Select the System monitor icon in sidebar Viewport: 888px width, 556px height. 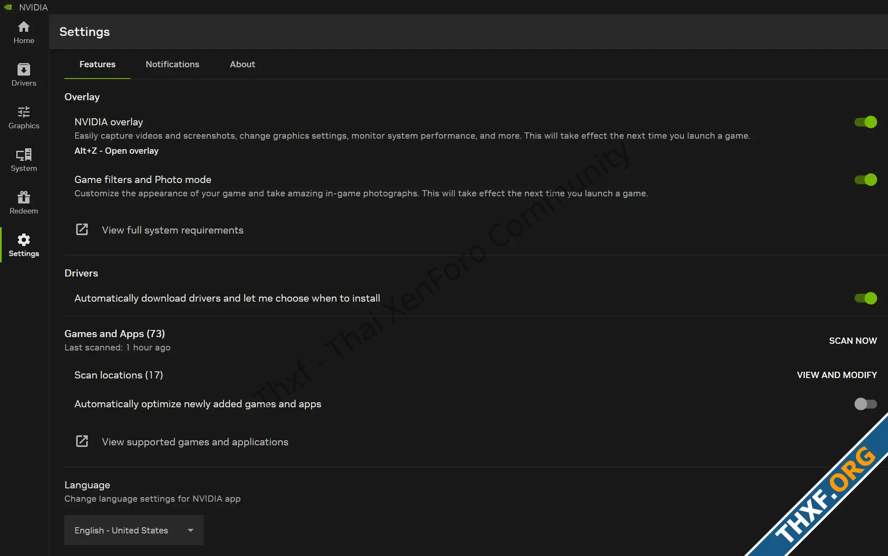click(24, 155)
